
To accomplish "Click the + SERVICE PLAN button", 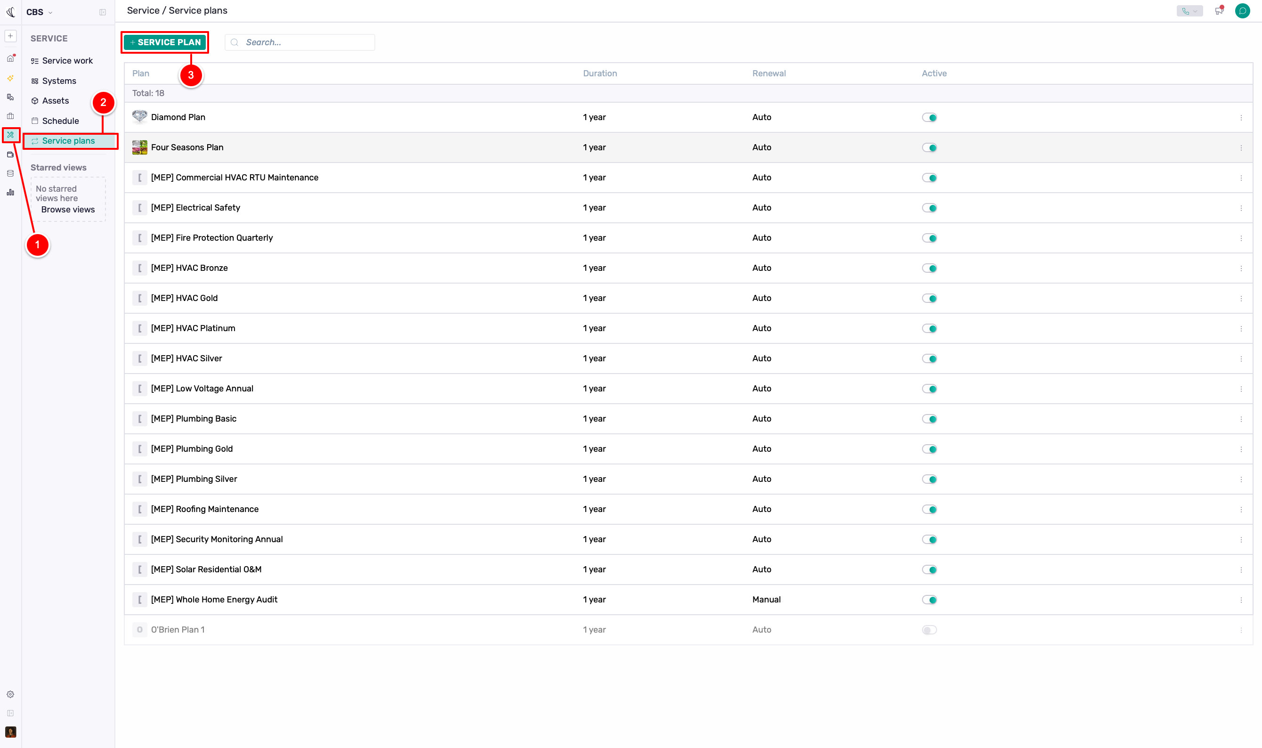I will point(165,42).
